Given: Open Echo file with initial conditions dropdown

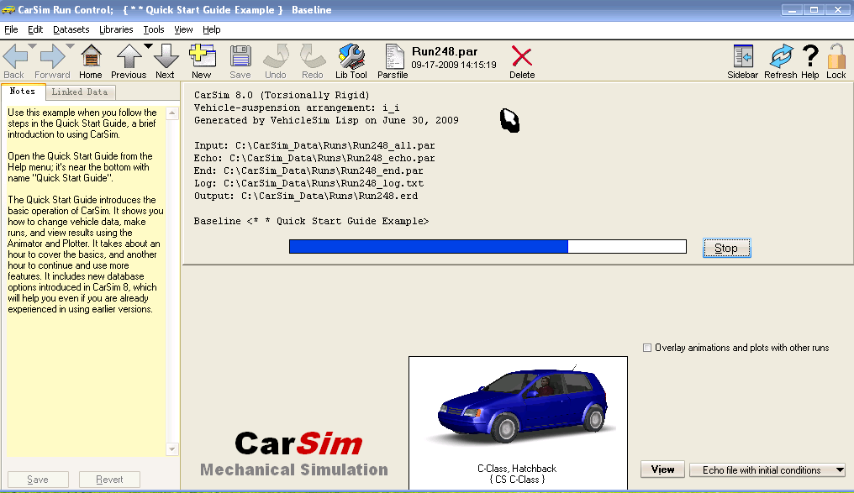Looking at the screenshot, I should coord(768,470).
